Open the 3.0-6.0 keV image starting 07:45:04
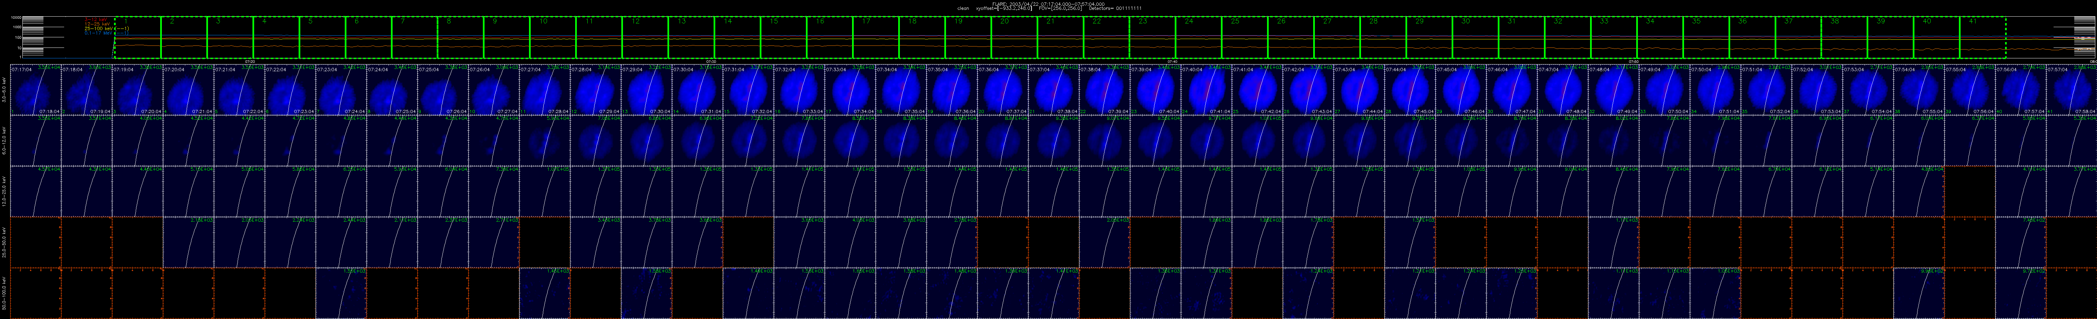The image size is (2097, 319). (x=1461, y=90)
